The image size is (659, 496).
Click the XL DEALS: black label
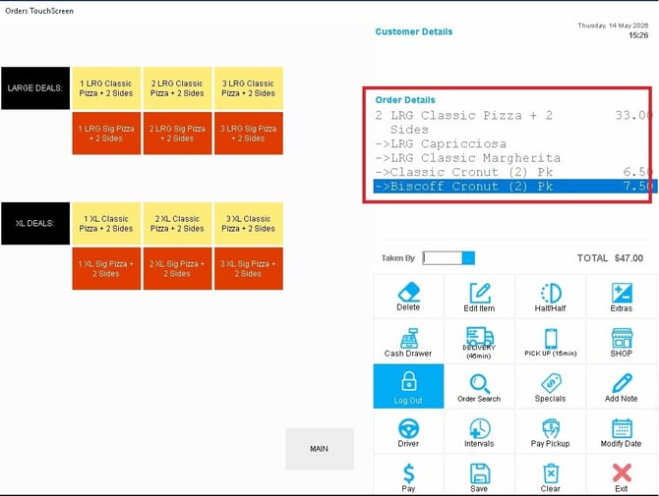(x=35, y=223)
